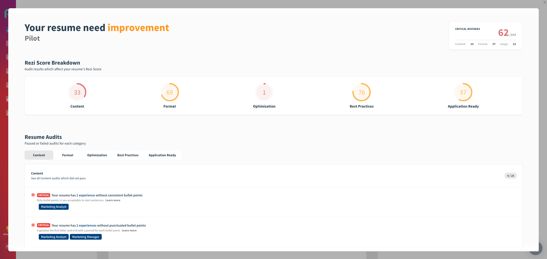The height and width of the screenshot is (259, 547).
Task: Click the Content score circle showing 33
Action: click(x=77, y=92)
